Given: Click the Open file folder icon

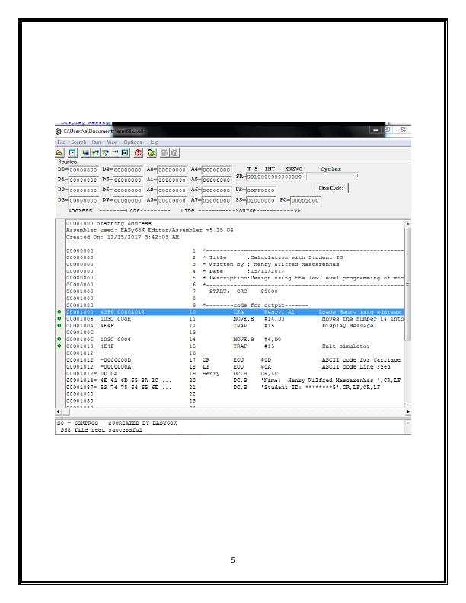Looking at the screenshot, I should [x=60, y=153].
